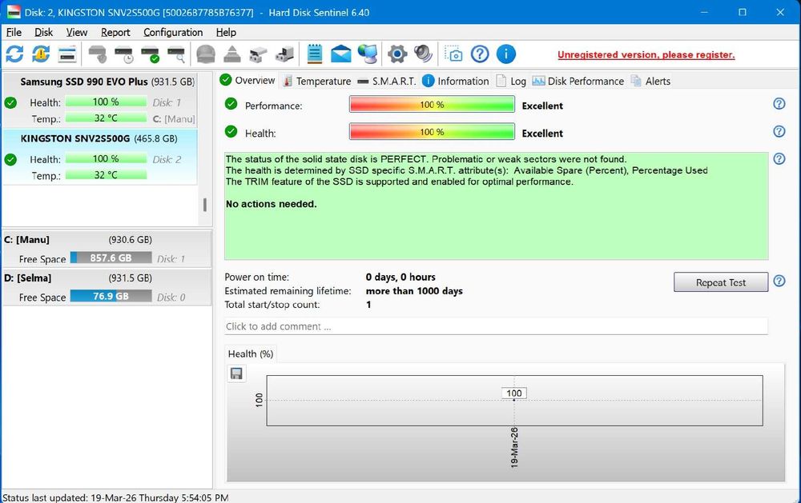Switch to the Log tab

pyautogui.click(x=511, y=81)
